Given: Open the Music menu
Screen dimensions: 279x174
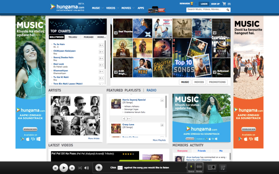Looking at the screenshot, I should [x=96, y=8].
